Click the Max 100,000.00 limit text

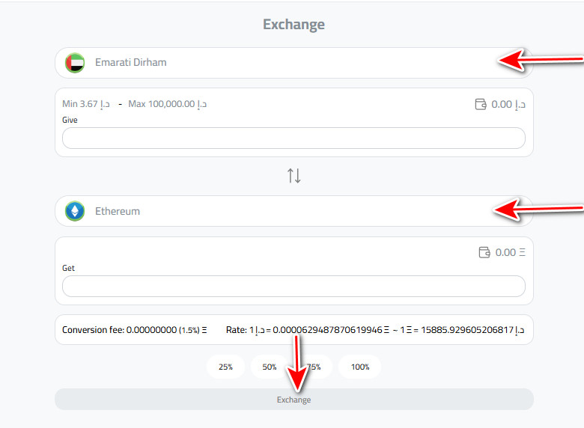tap(167, 104)
